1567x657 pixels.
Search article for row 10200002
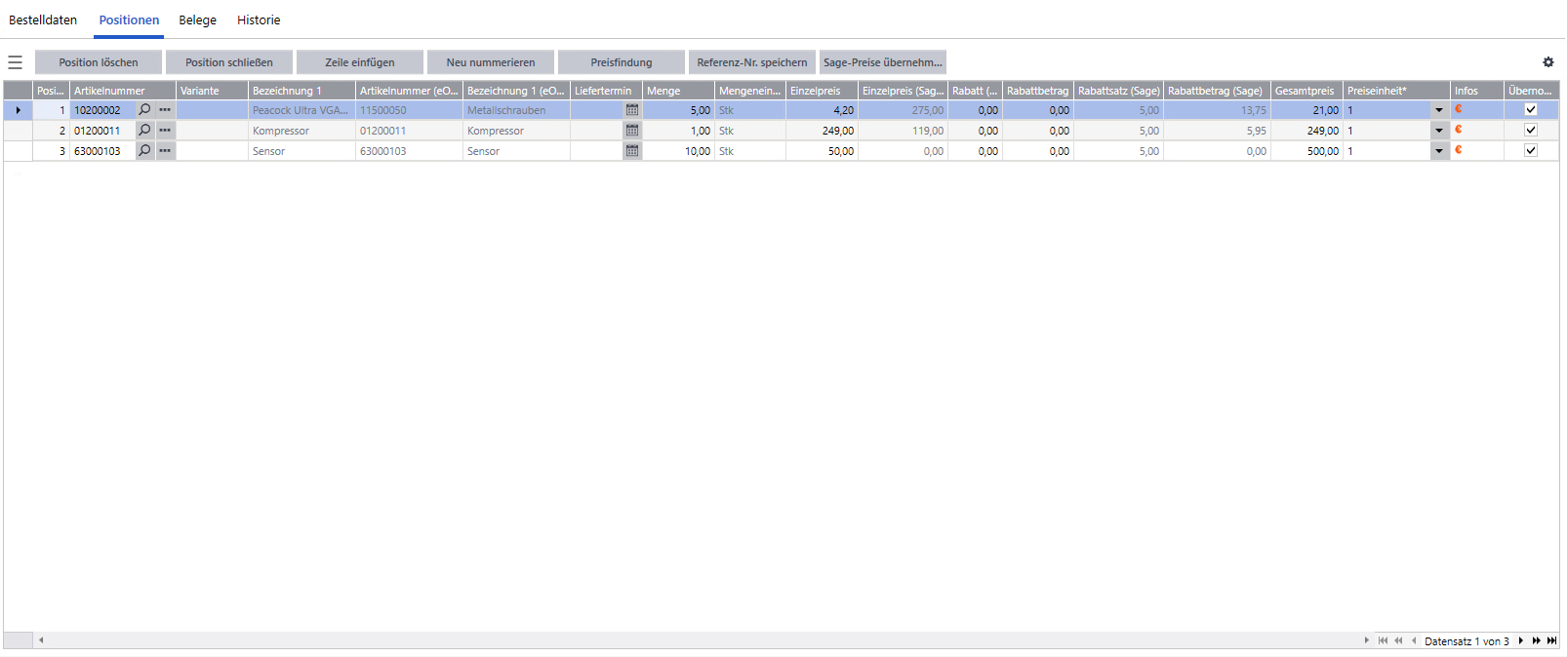click(x=145, y=110)
